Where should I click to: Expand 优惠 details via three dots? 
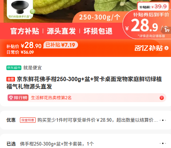click(163, 120)
